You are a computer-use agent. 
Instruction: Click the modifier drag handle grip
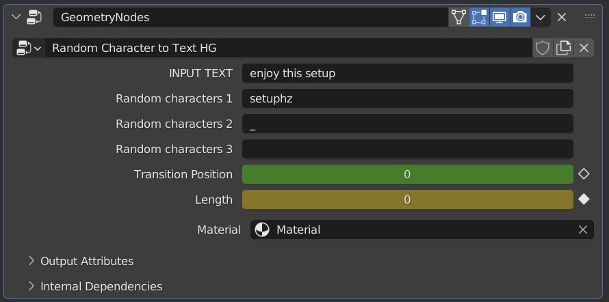(x=588, y=17)
